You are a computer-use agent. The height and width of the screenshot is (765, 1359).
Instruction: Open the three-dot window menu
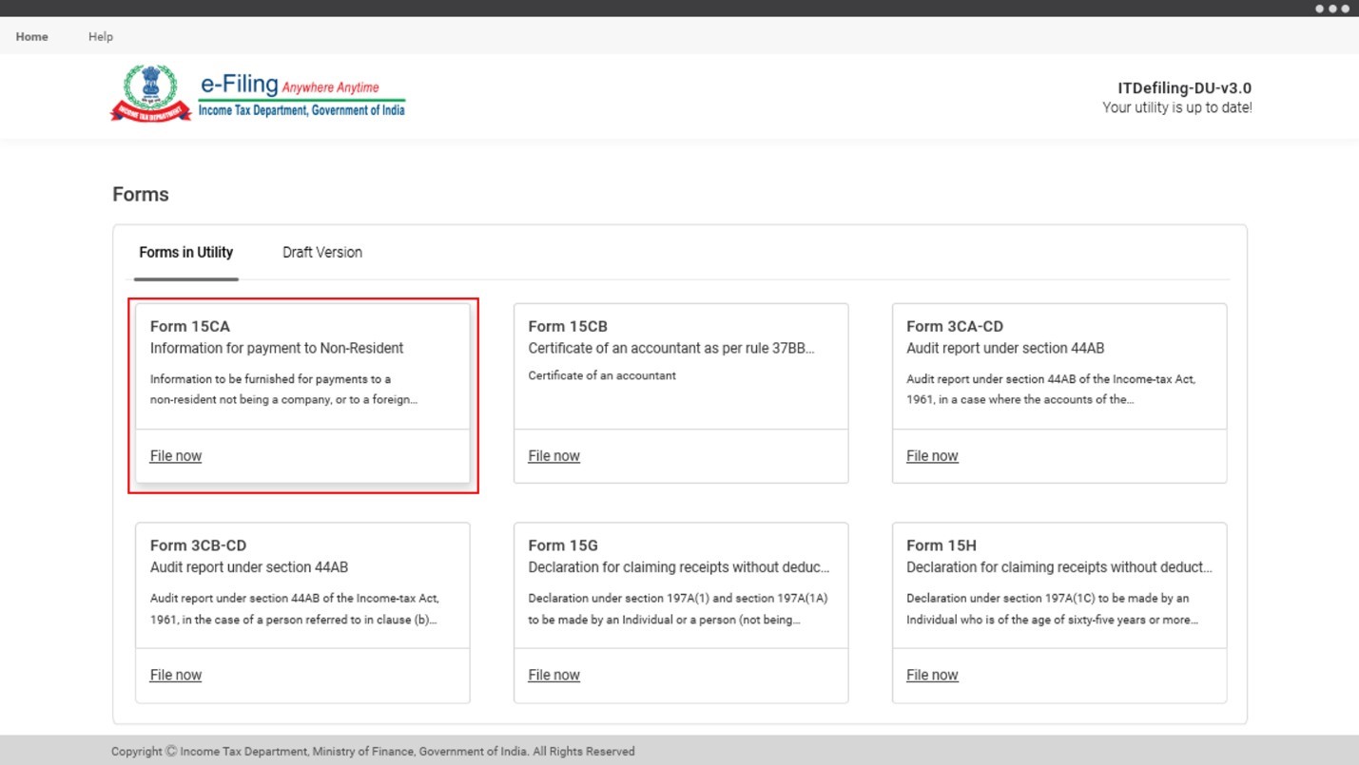[1331, 9]
